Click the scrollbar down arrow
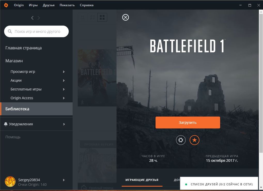263x191 pixels. [261, 187]
